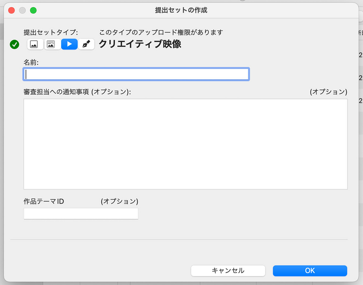Close the dialog with the red button
Image resolution: width=363 pixels, height=285 pixels.
pyautogui.click(x=11, y=10)
